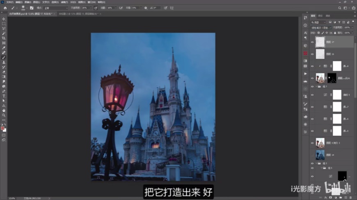The image size is (357, 200).
Task: Open layer blend mode dropdown
Action: click(x=321, y=28)
